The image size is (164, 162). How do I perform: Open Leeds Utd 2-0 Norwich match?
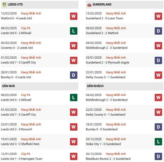(x=17, y=129)
